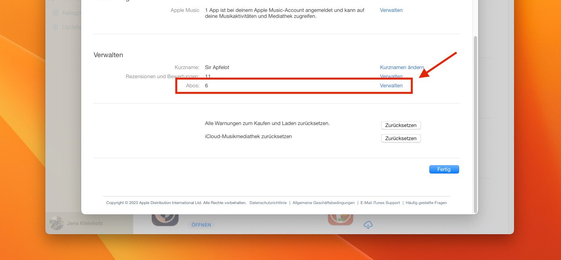Click the cloud download icon
This screenshot has height=260, width=561.
pyautogui.click(x=368, y=225)
